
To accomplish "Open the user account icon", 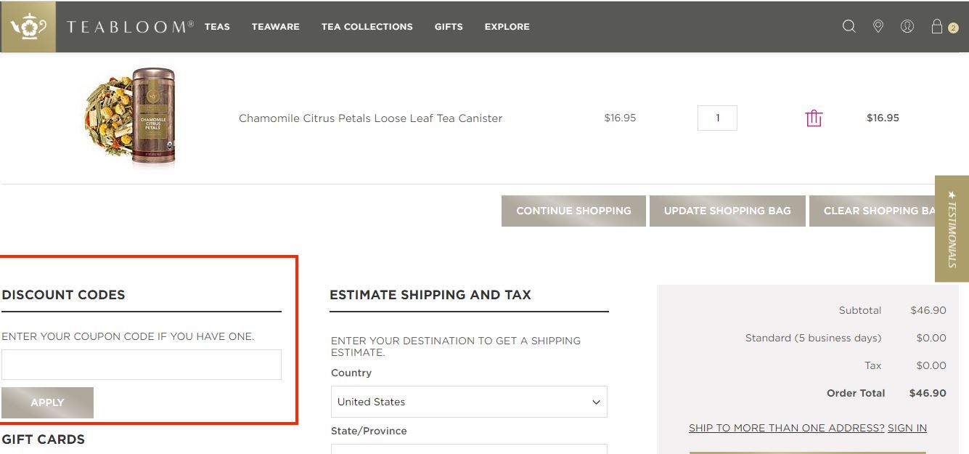I will pos(907,27).
